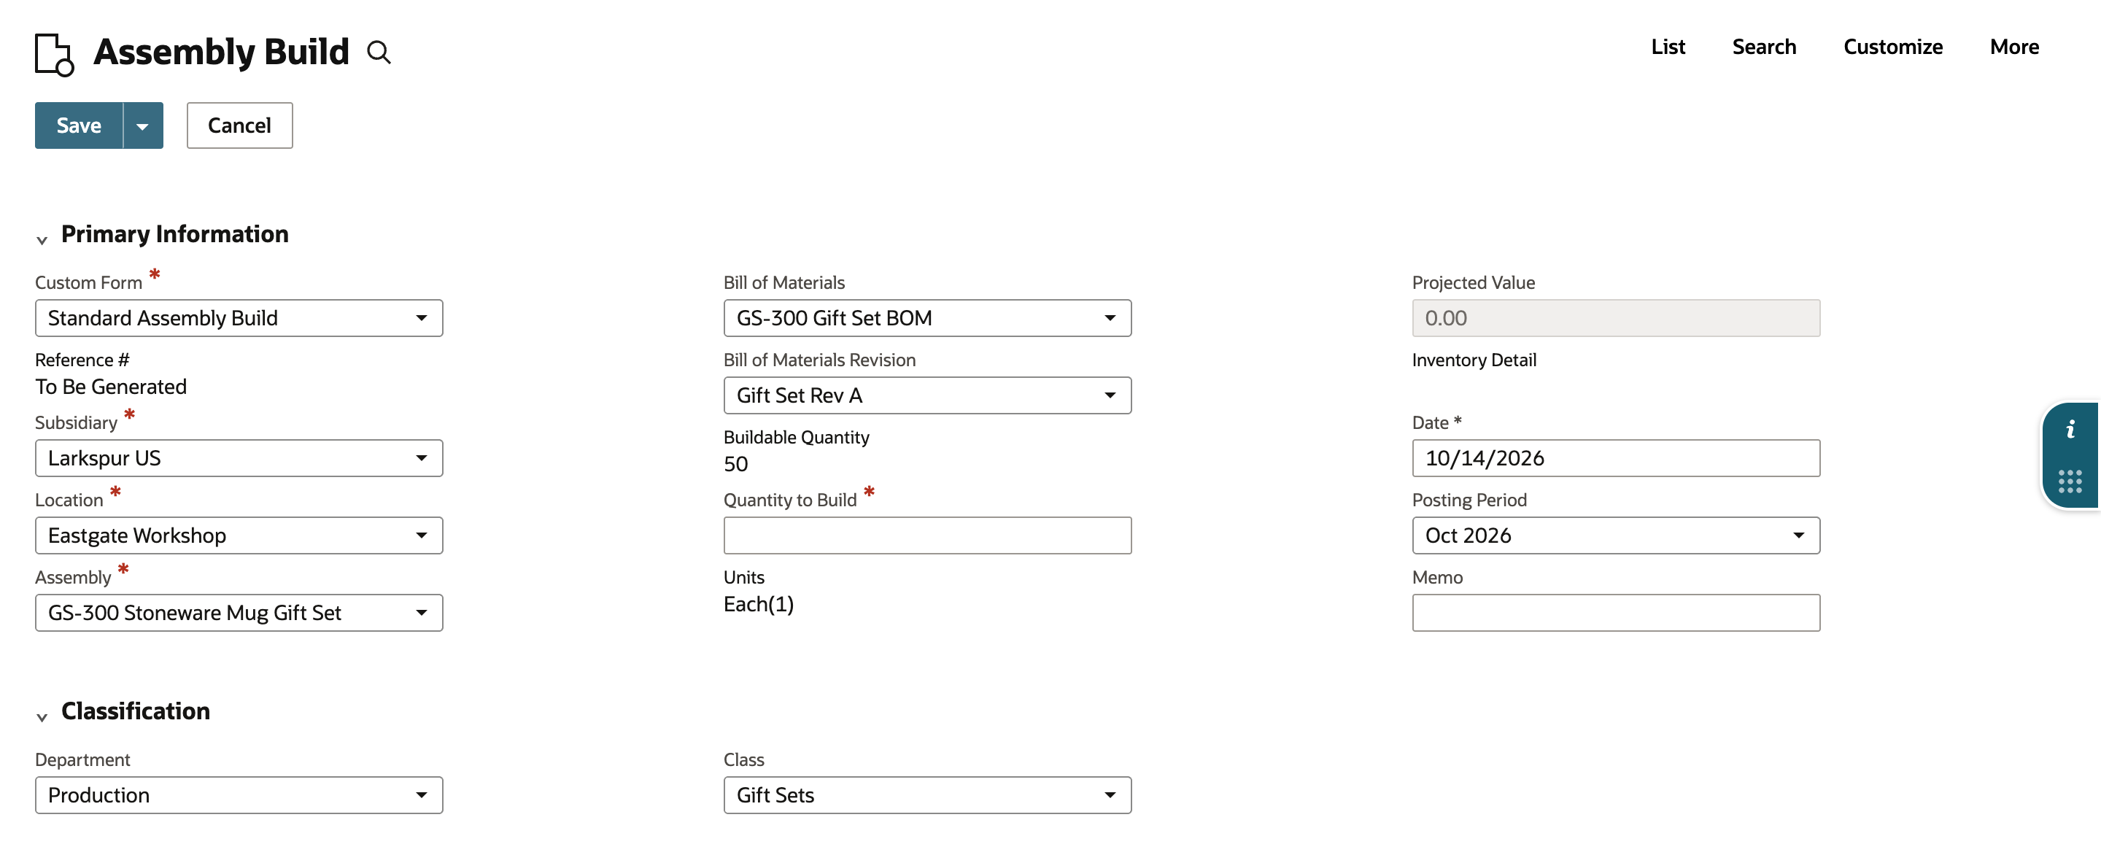Open the Department dropdown showing Production
The height and width of the screenshot is (855, 2101).
(239, 795)
